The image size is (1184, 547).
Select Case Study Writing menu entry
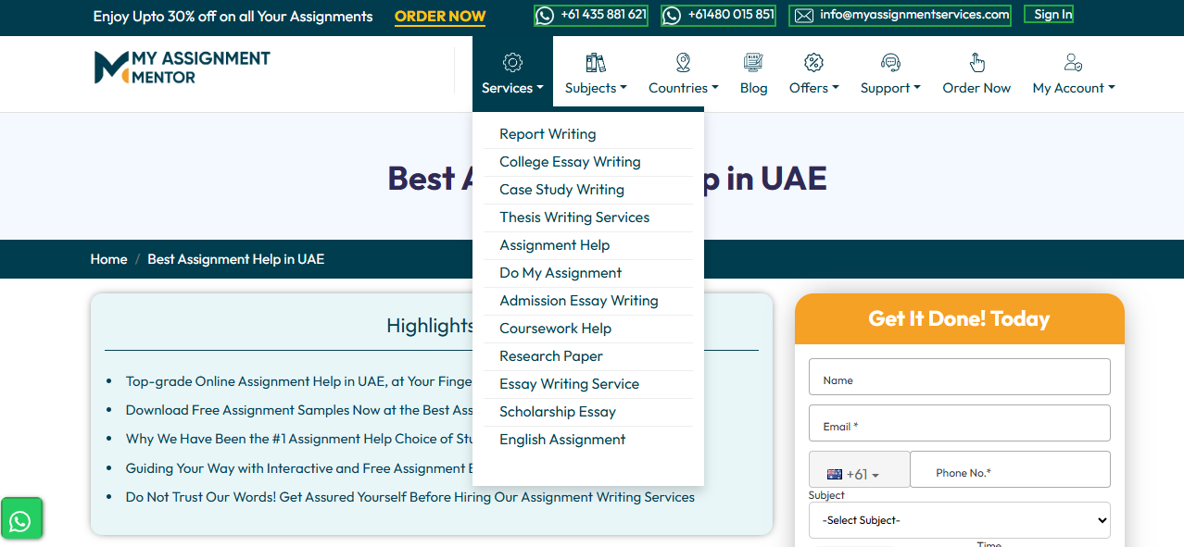pos(561,190)
